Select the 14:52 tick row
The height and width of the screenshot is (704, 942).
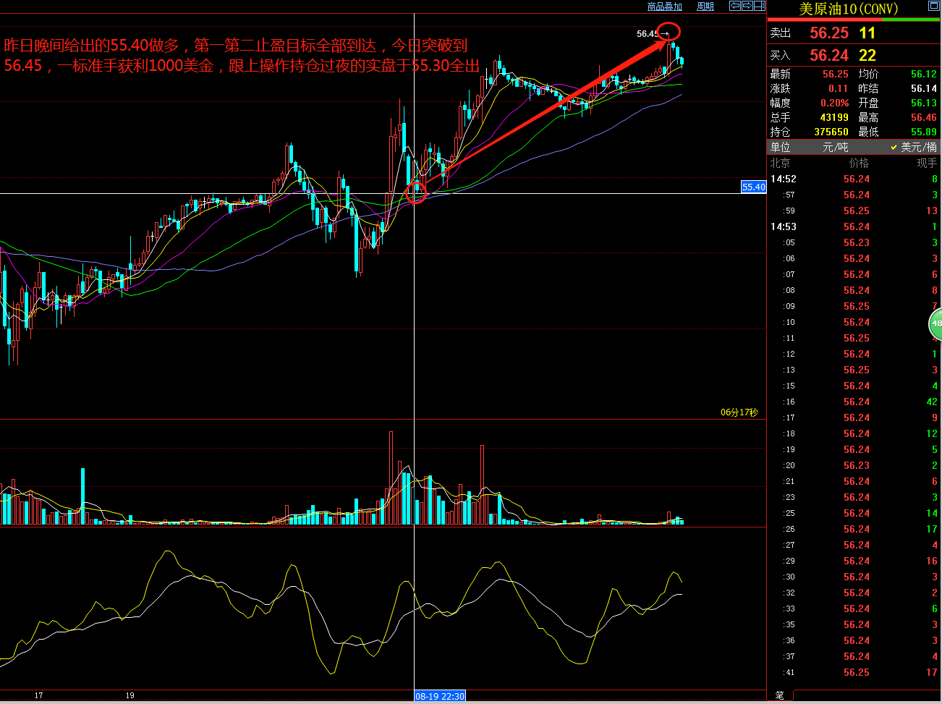[x=854, y=179]
